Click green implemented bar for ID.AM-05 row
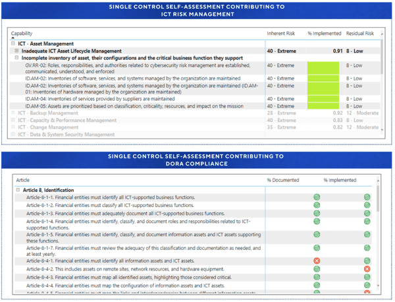Screen dimensions: 395x302 pos(323,106)
